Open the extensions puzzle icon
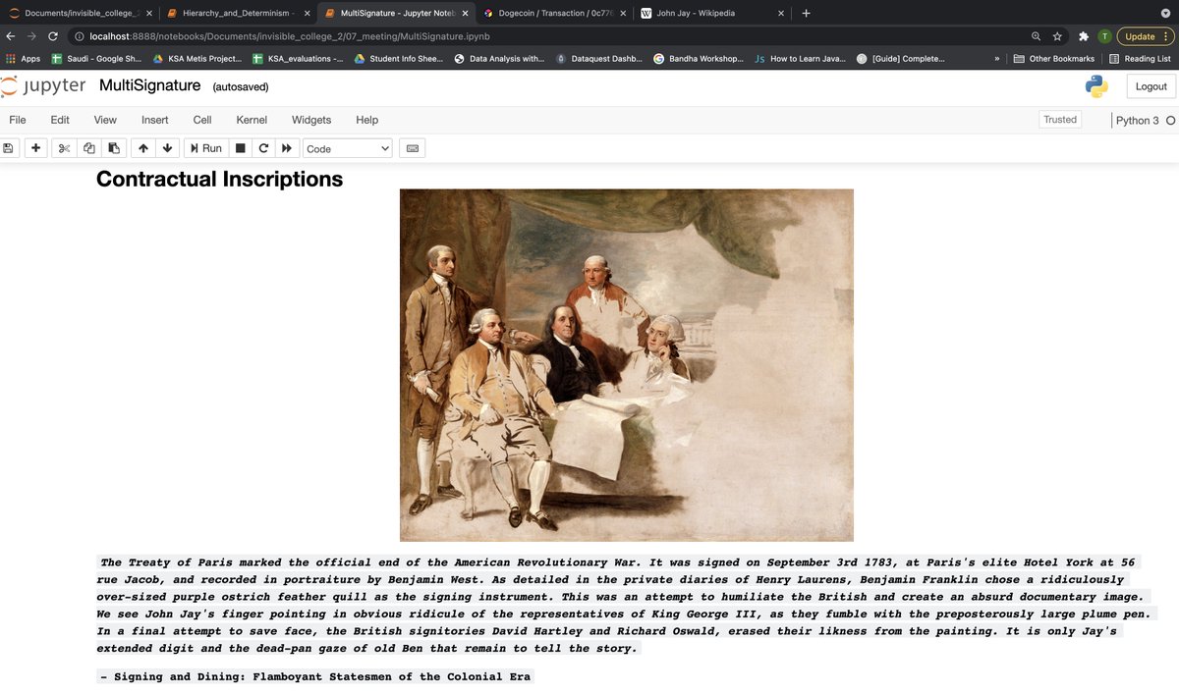This screenshot has height=695, width=1179. tap(1084, 36)
